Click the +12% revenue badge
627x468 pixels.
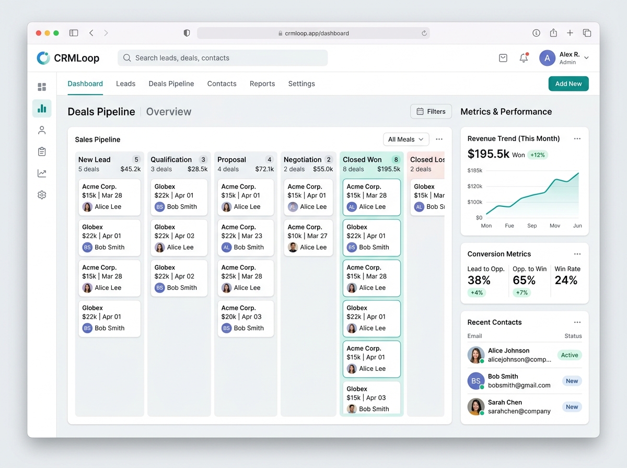(x=537, y=155)
